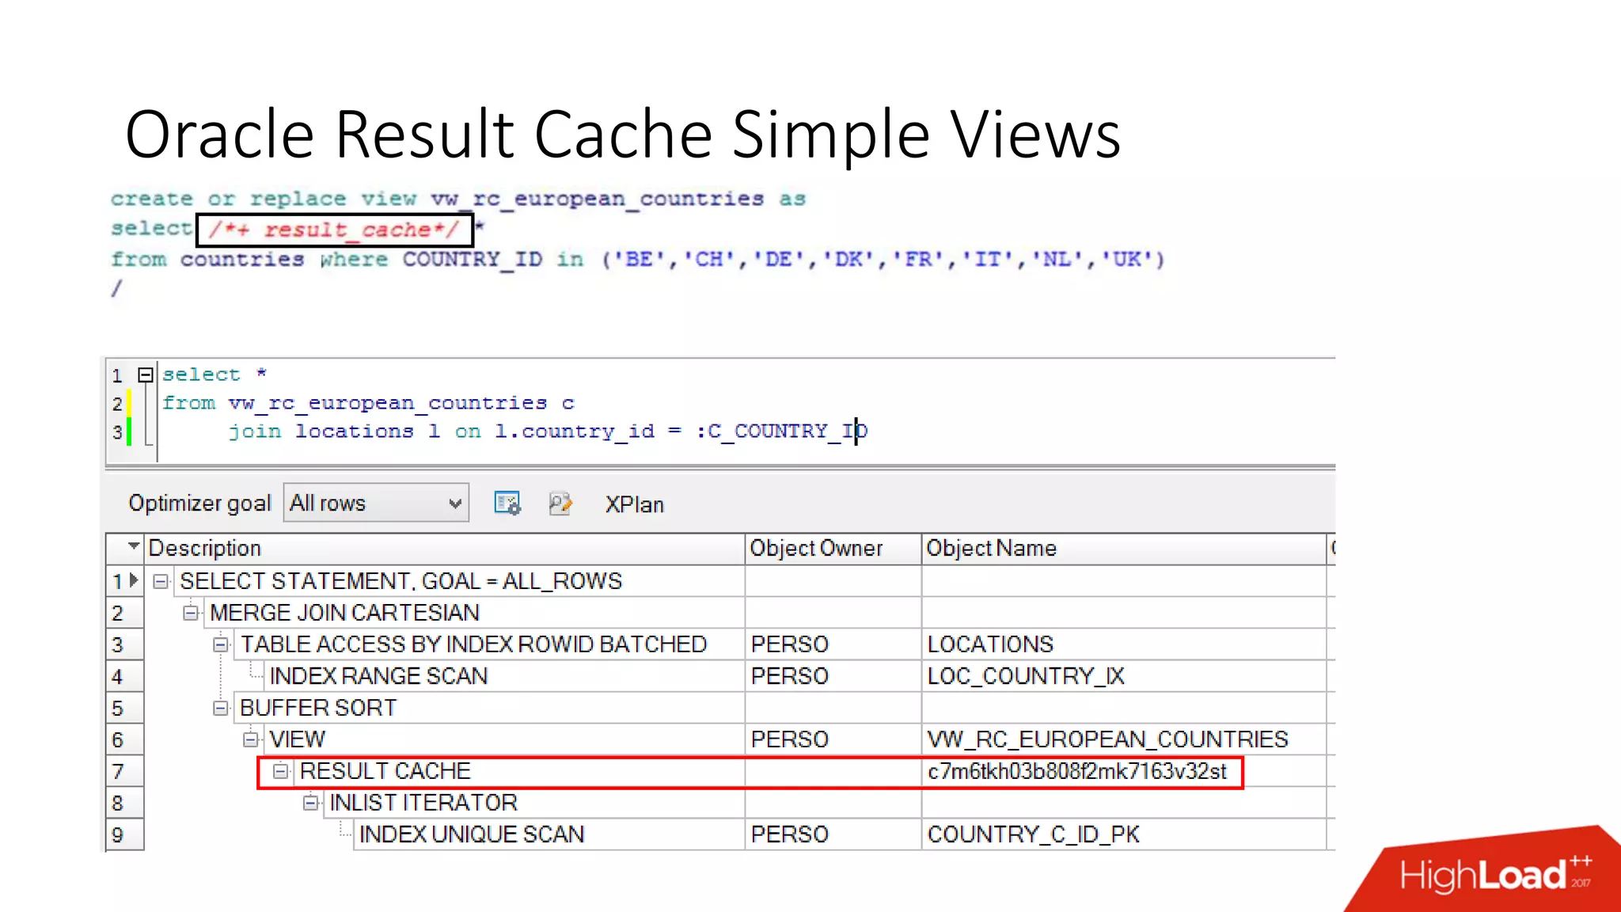This screenshot has height=912, width=1621.
Task: Click the edit/copy plan icon beside XPlan
Action: [560, 503]
